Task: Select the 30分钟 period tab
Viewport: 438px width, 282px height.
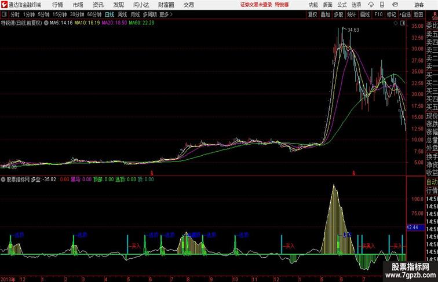Action: pyautogui.click(x=77, y=14)
